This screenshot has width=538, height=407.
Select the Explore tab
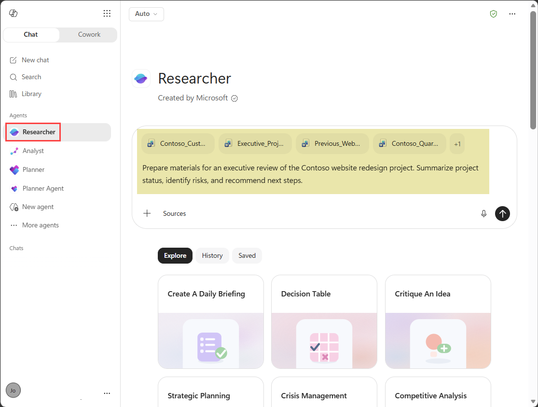click(175, 255)
